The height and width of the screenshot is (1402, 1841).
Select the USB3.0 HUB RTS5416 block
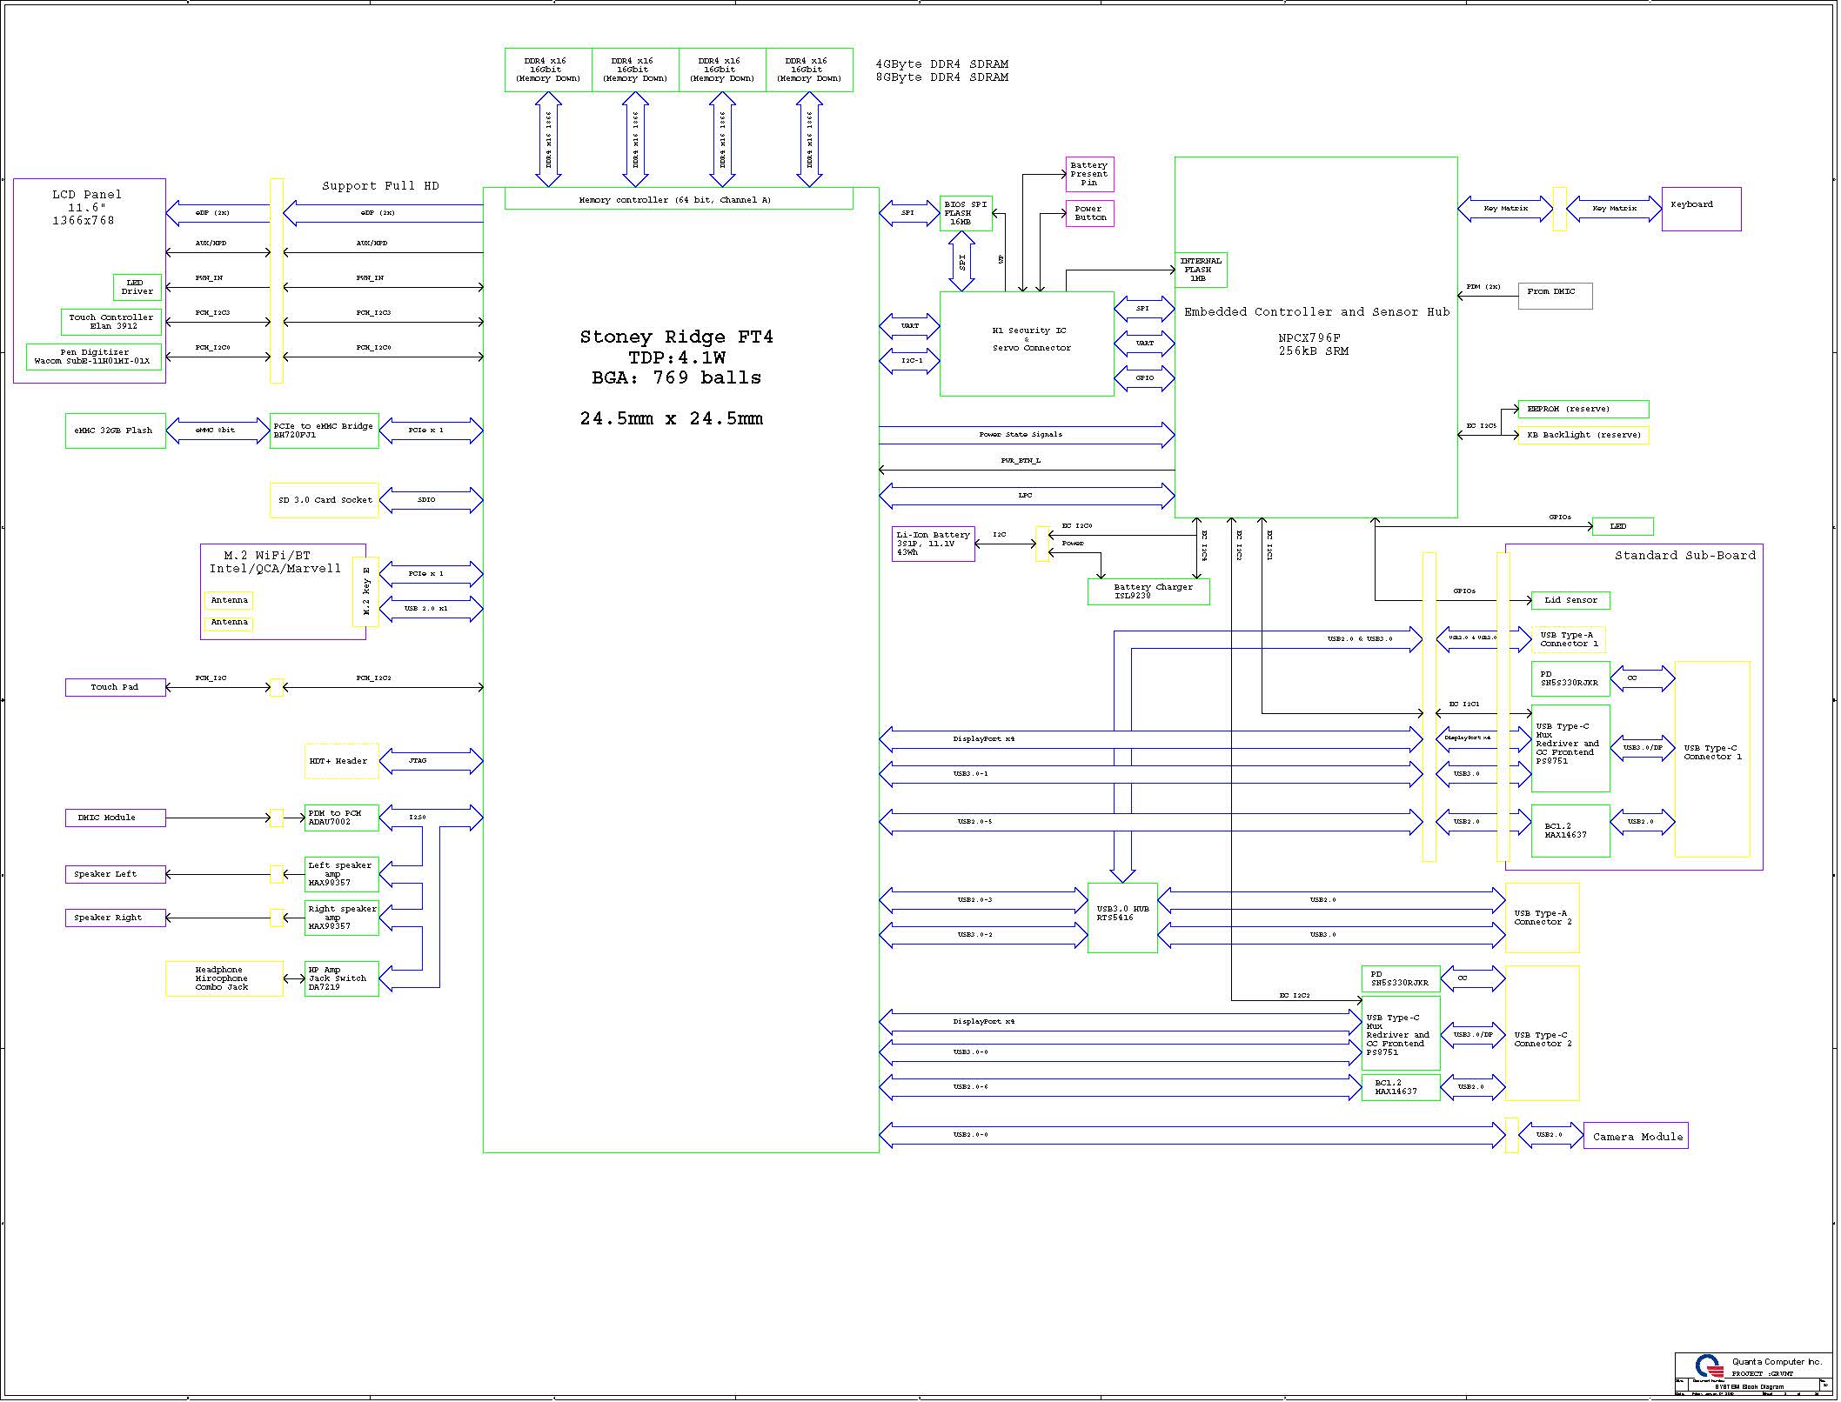click(x=1122, y=918)
